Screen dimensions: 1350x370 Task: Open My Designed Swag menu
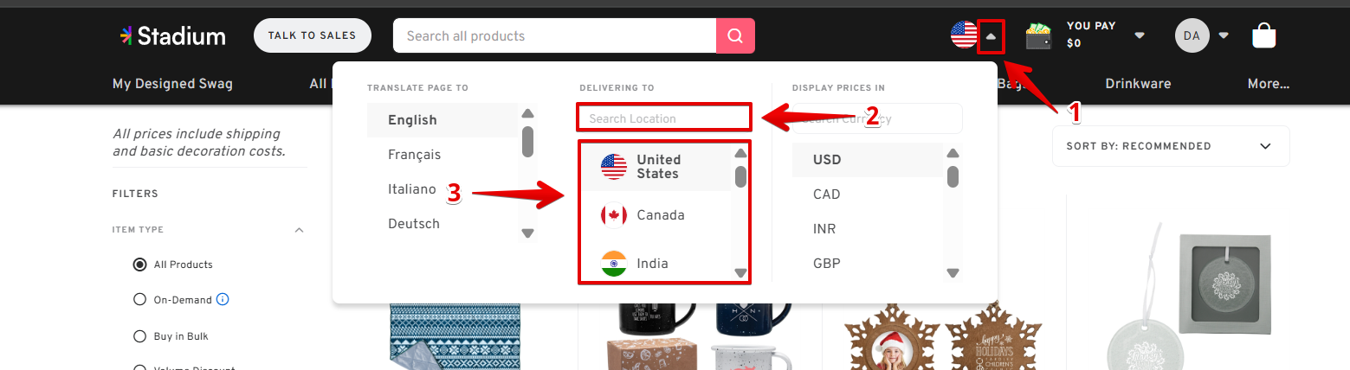point(172,84)
